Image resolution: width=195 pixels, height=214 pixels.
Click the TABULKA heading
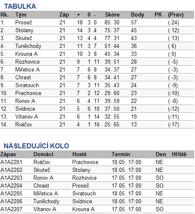coord(20,6)
